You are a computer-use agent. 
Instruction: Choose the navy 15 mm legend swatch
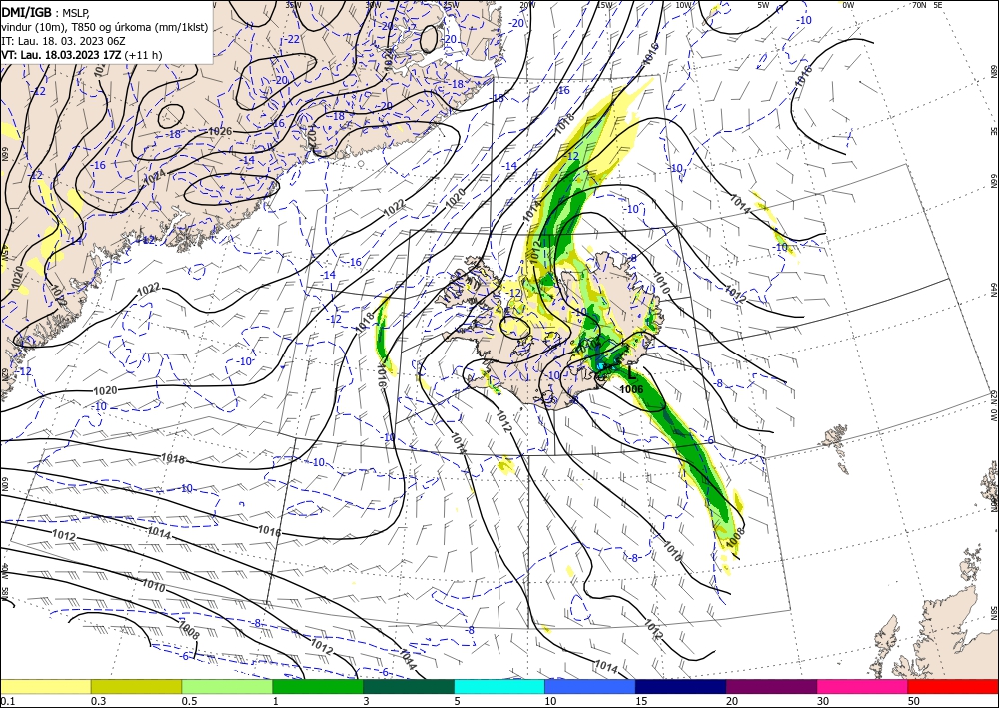pyautogui.click(x=681, y=686)
